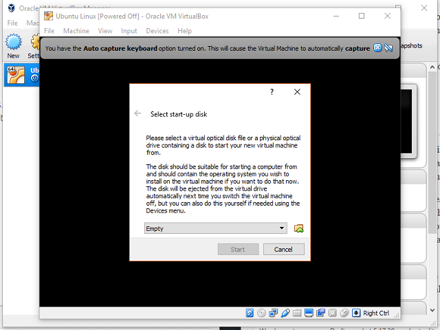Dismiss the Auto capture keyboard notification
440x330 pixels.
[x=377, y=48]
